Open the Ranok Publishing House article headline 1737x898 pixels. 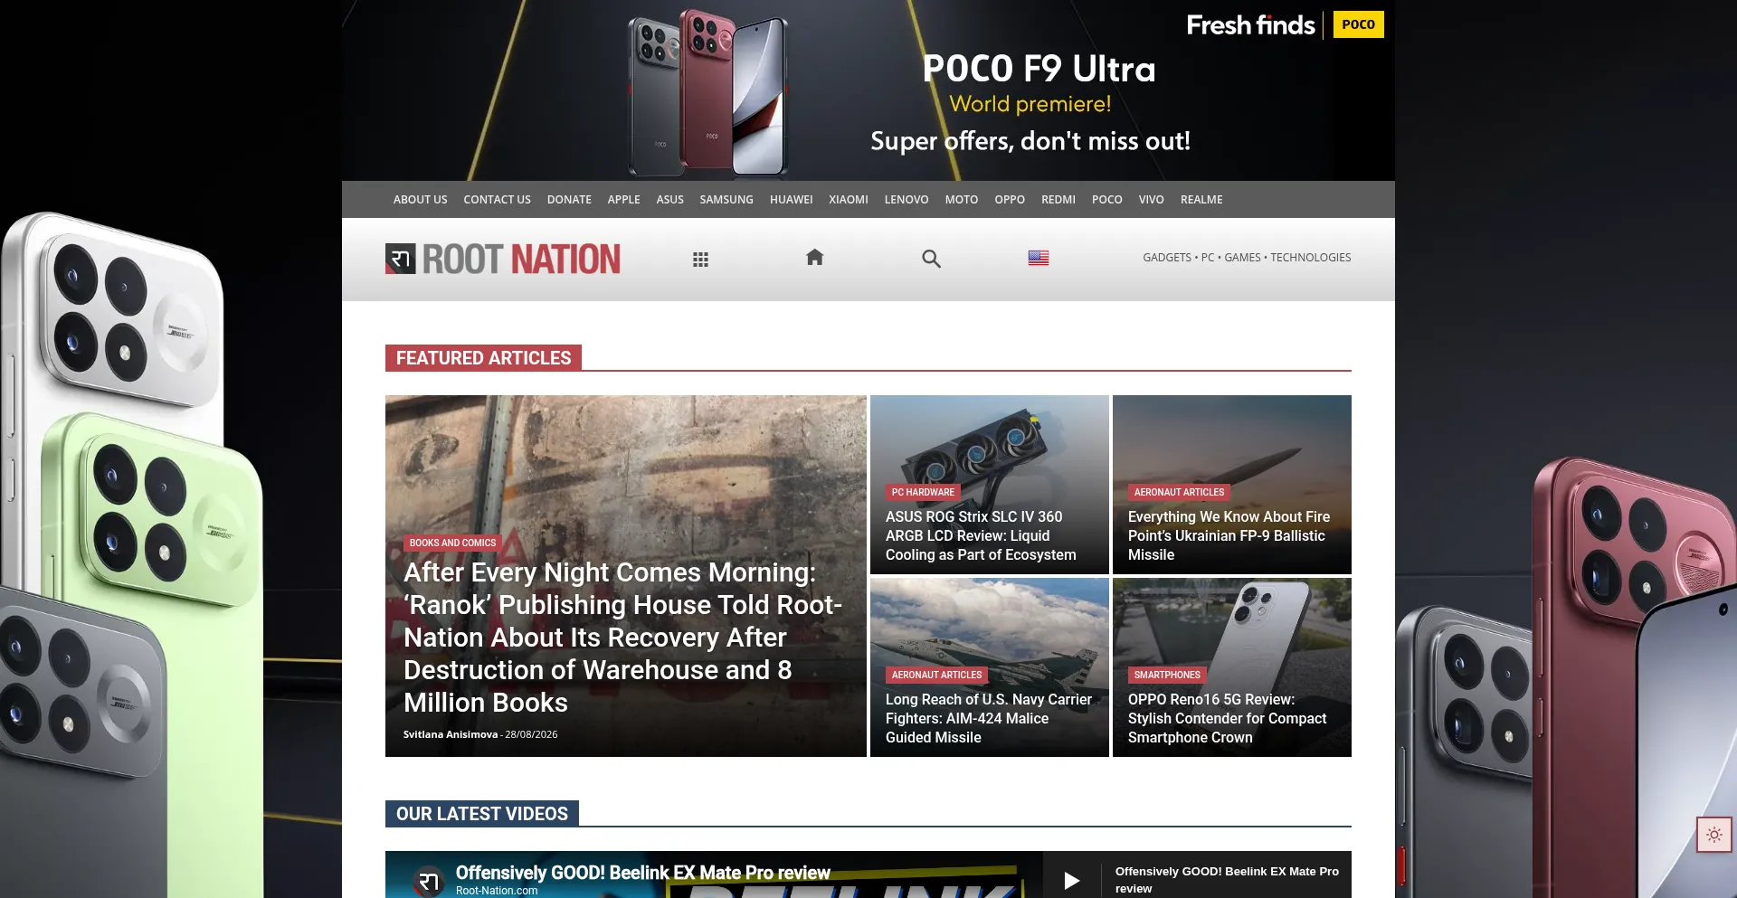point(622,638)
